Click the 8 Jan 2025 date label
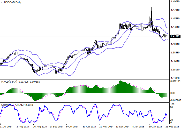 (139, 127)
